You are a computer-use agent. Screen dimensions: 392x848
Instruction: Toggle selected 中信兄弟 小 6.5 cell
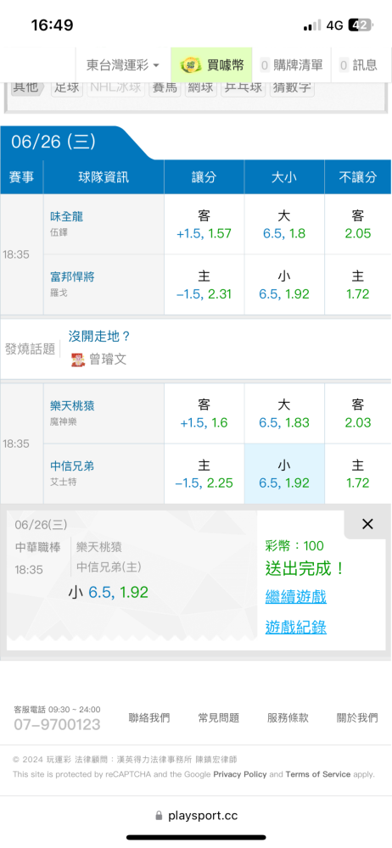[x=284, y=474]
